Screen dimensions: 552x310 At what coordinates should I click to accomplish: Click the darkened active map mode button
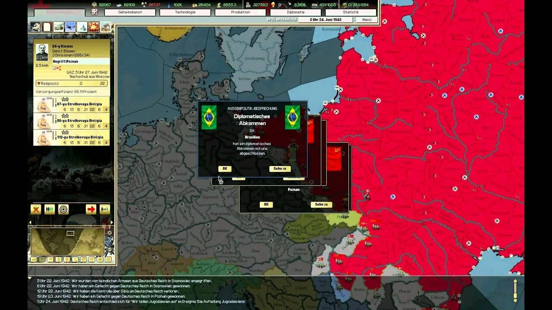[42, 260]
